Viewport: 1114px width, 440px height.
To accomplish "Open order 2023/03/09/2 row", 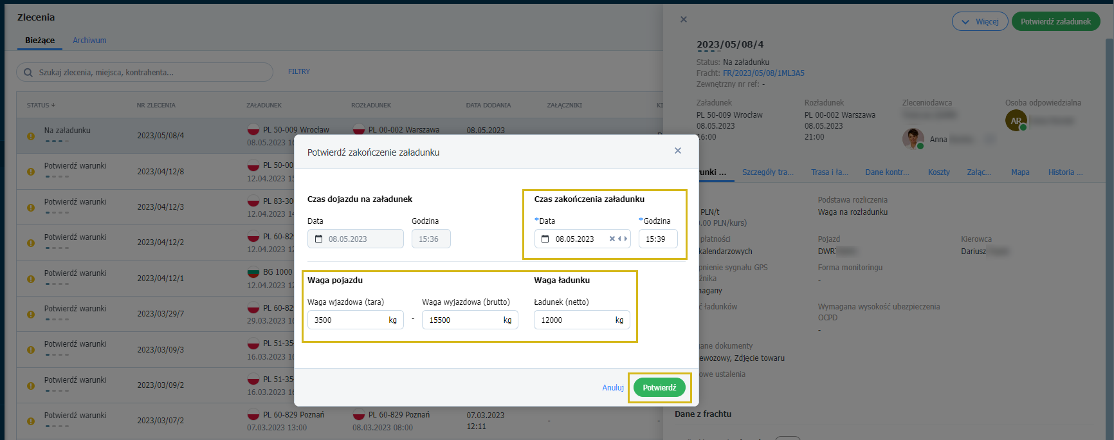I will (x=161, y=385).
